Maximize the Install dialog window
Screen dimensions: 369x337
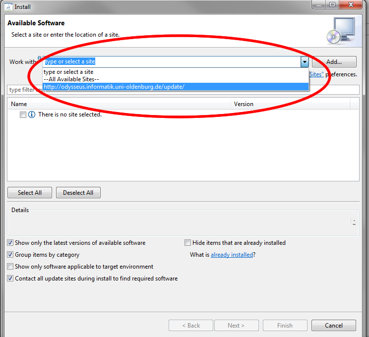coord(332,4)
